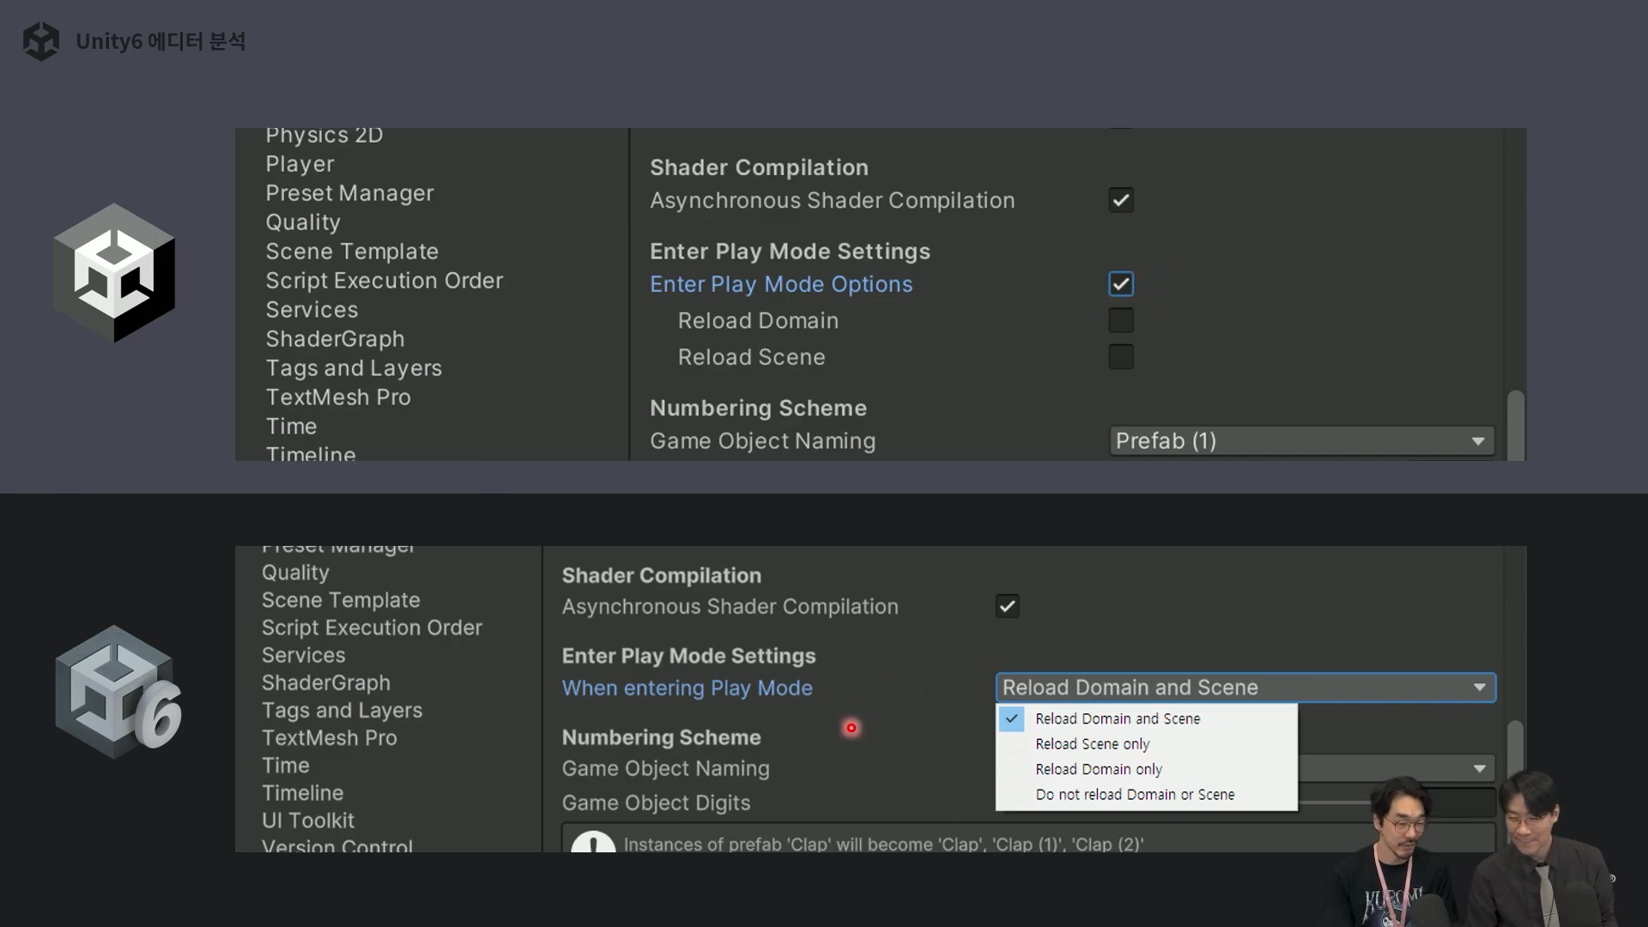
Task: Enable the Reload Domain checkbox
Action: [1120, 320]
